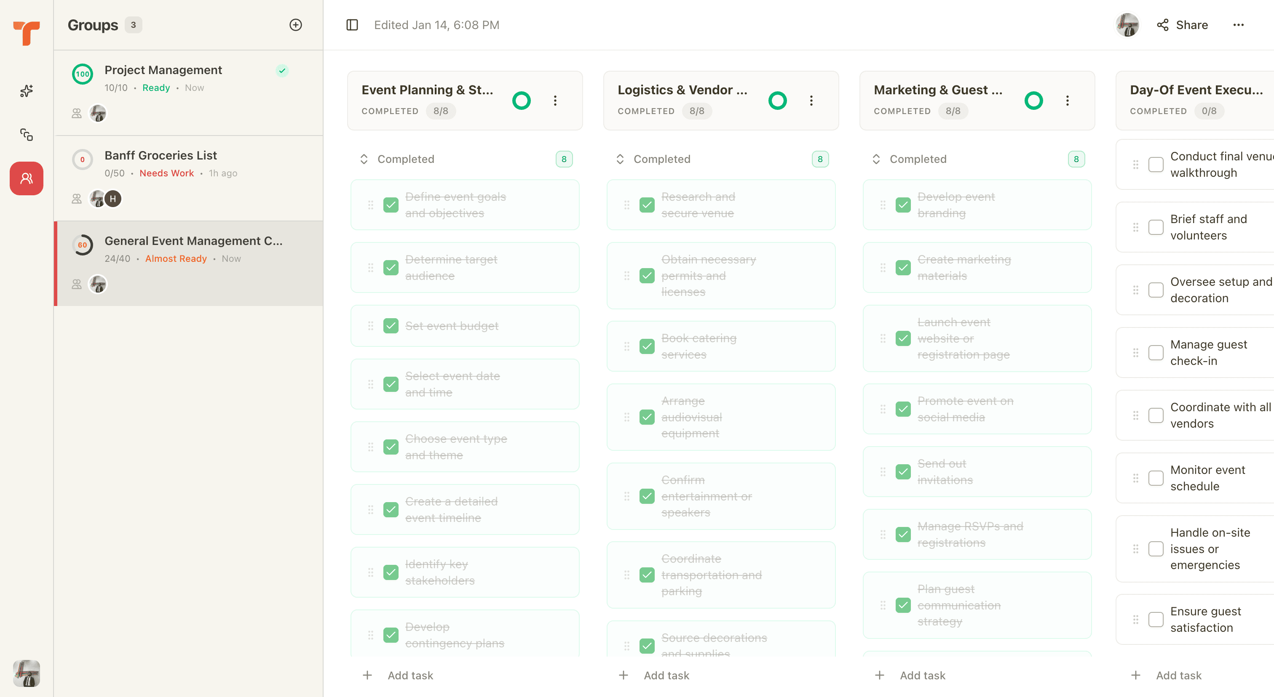
Task: Click Almost Ready status label
Action: (176, 258)
